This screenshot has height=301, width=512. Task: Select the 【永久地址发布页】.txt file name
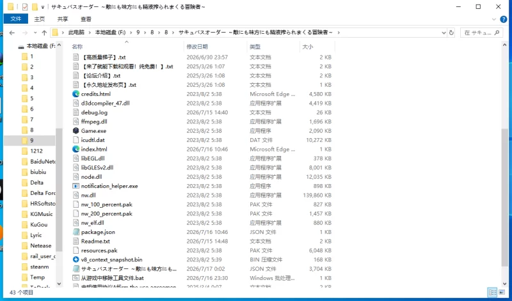tap(108, 85)
